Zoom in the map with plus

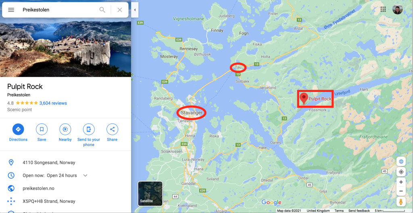(401, 182)
